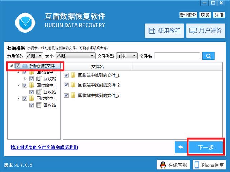Click the back arrow button

181,147
